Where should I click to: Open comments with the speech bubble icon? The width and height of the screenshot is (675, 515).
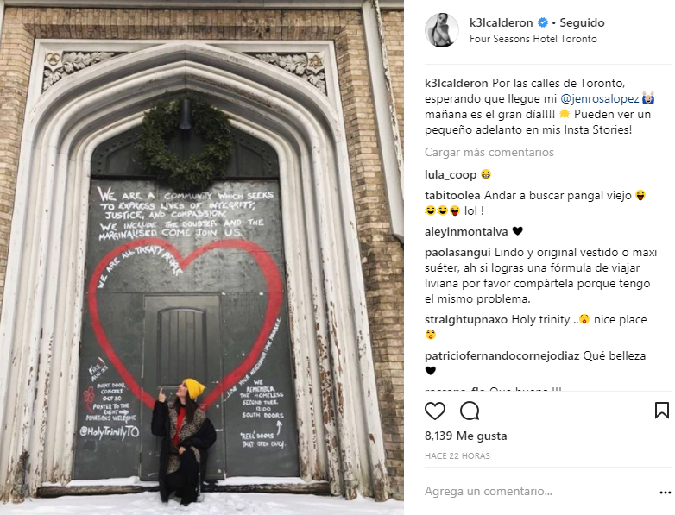click(x=470, y=411)
